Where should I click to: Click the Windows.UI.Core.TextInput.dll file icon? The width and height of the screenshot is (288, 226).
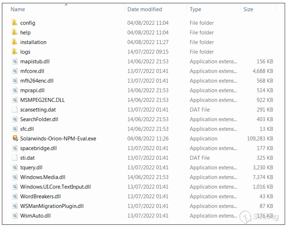point(15,187)
